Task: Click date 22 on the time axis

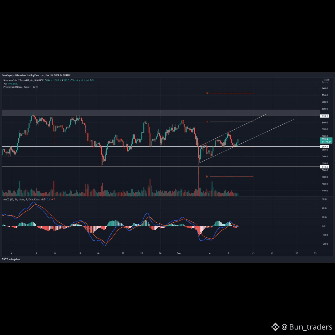Action: pos(123,254)
